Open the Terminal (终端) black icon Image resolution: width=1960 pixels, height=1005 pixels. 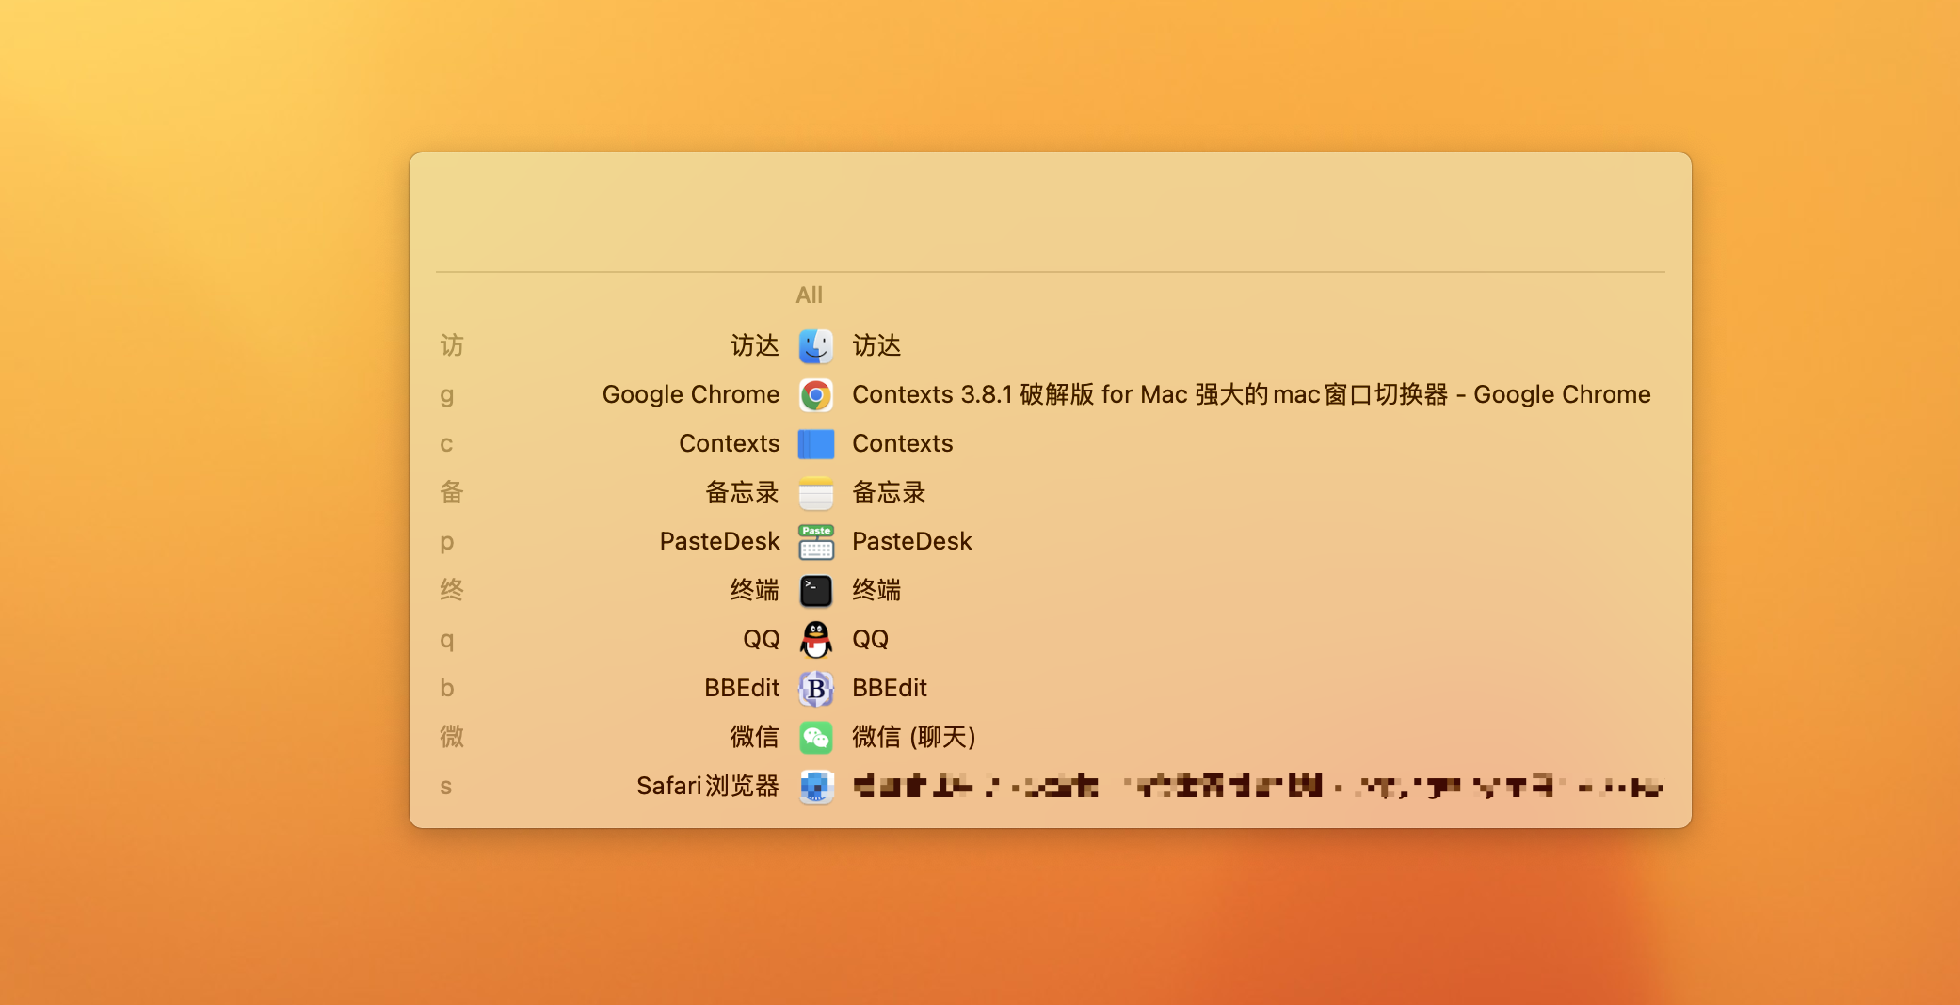(x=815, y=590)
